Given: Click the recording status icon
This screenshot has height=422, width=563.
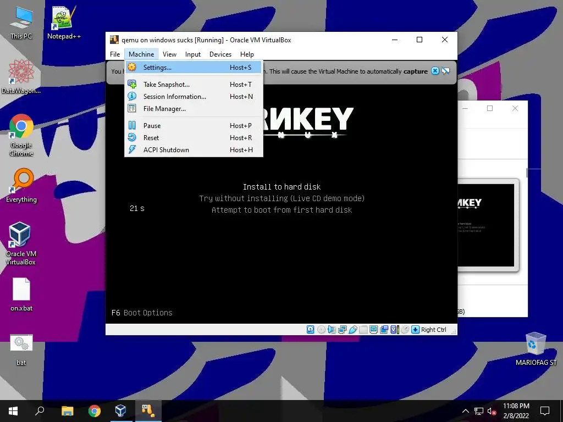Looking at the screenshot, I should point(384,330).
